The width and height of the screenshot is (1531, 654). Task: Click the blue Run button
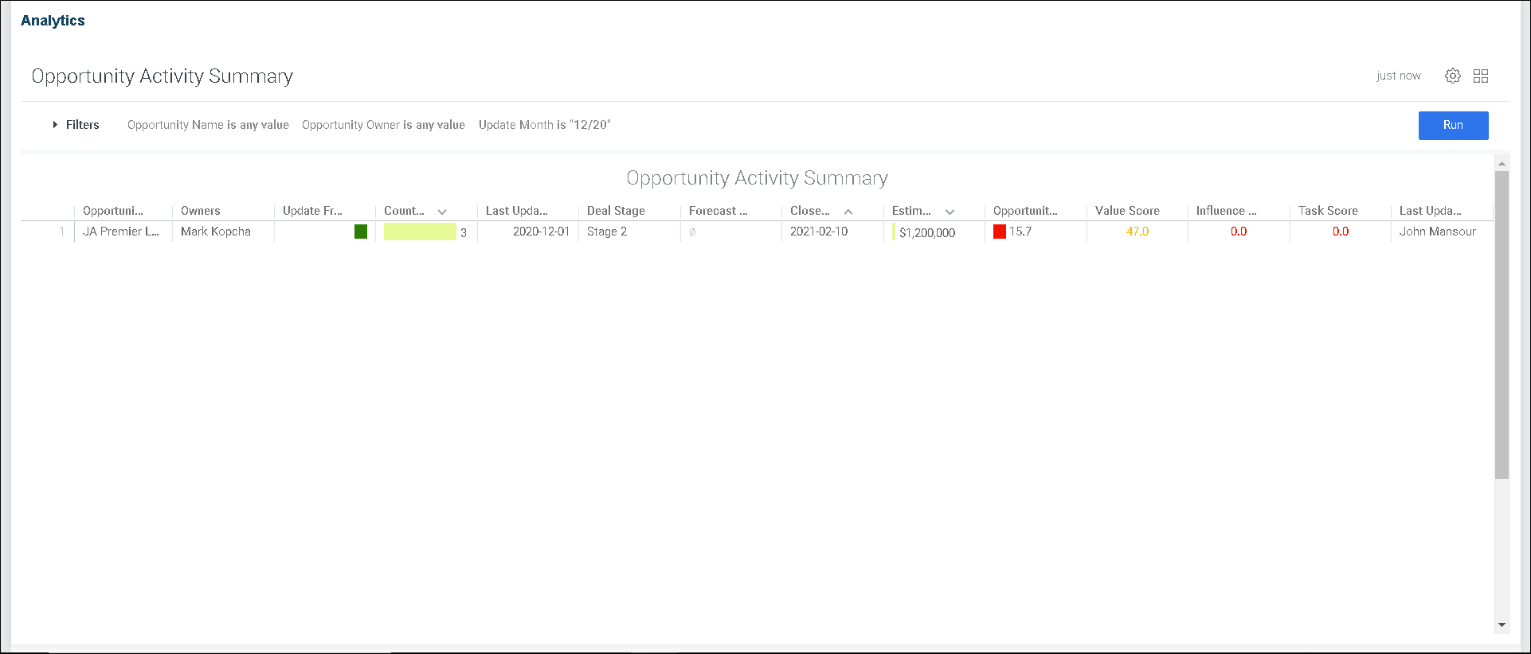coord(1453,125)
